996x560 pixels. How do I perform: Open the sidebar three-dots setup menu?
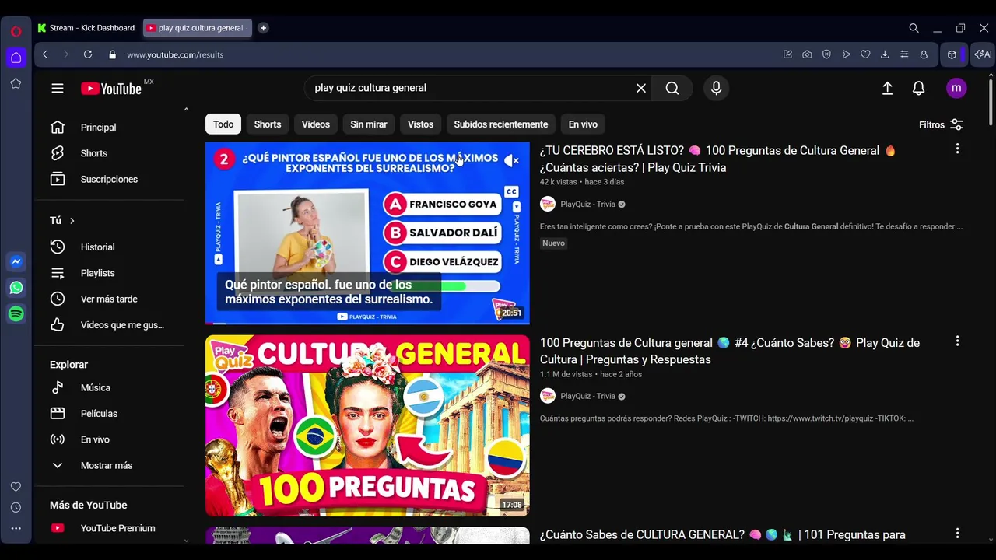click(x=16, y=529)
